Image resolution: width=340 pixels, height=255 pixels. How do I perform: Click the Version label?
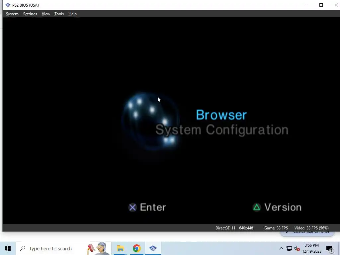click(283, 207)
